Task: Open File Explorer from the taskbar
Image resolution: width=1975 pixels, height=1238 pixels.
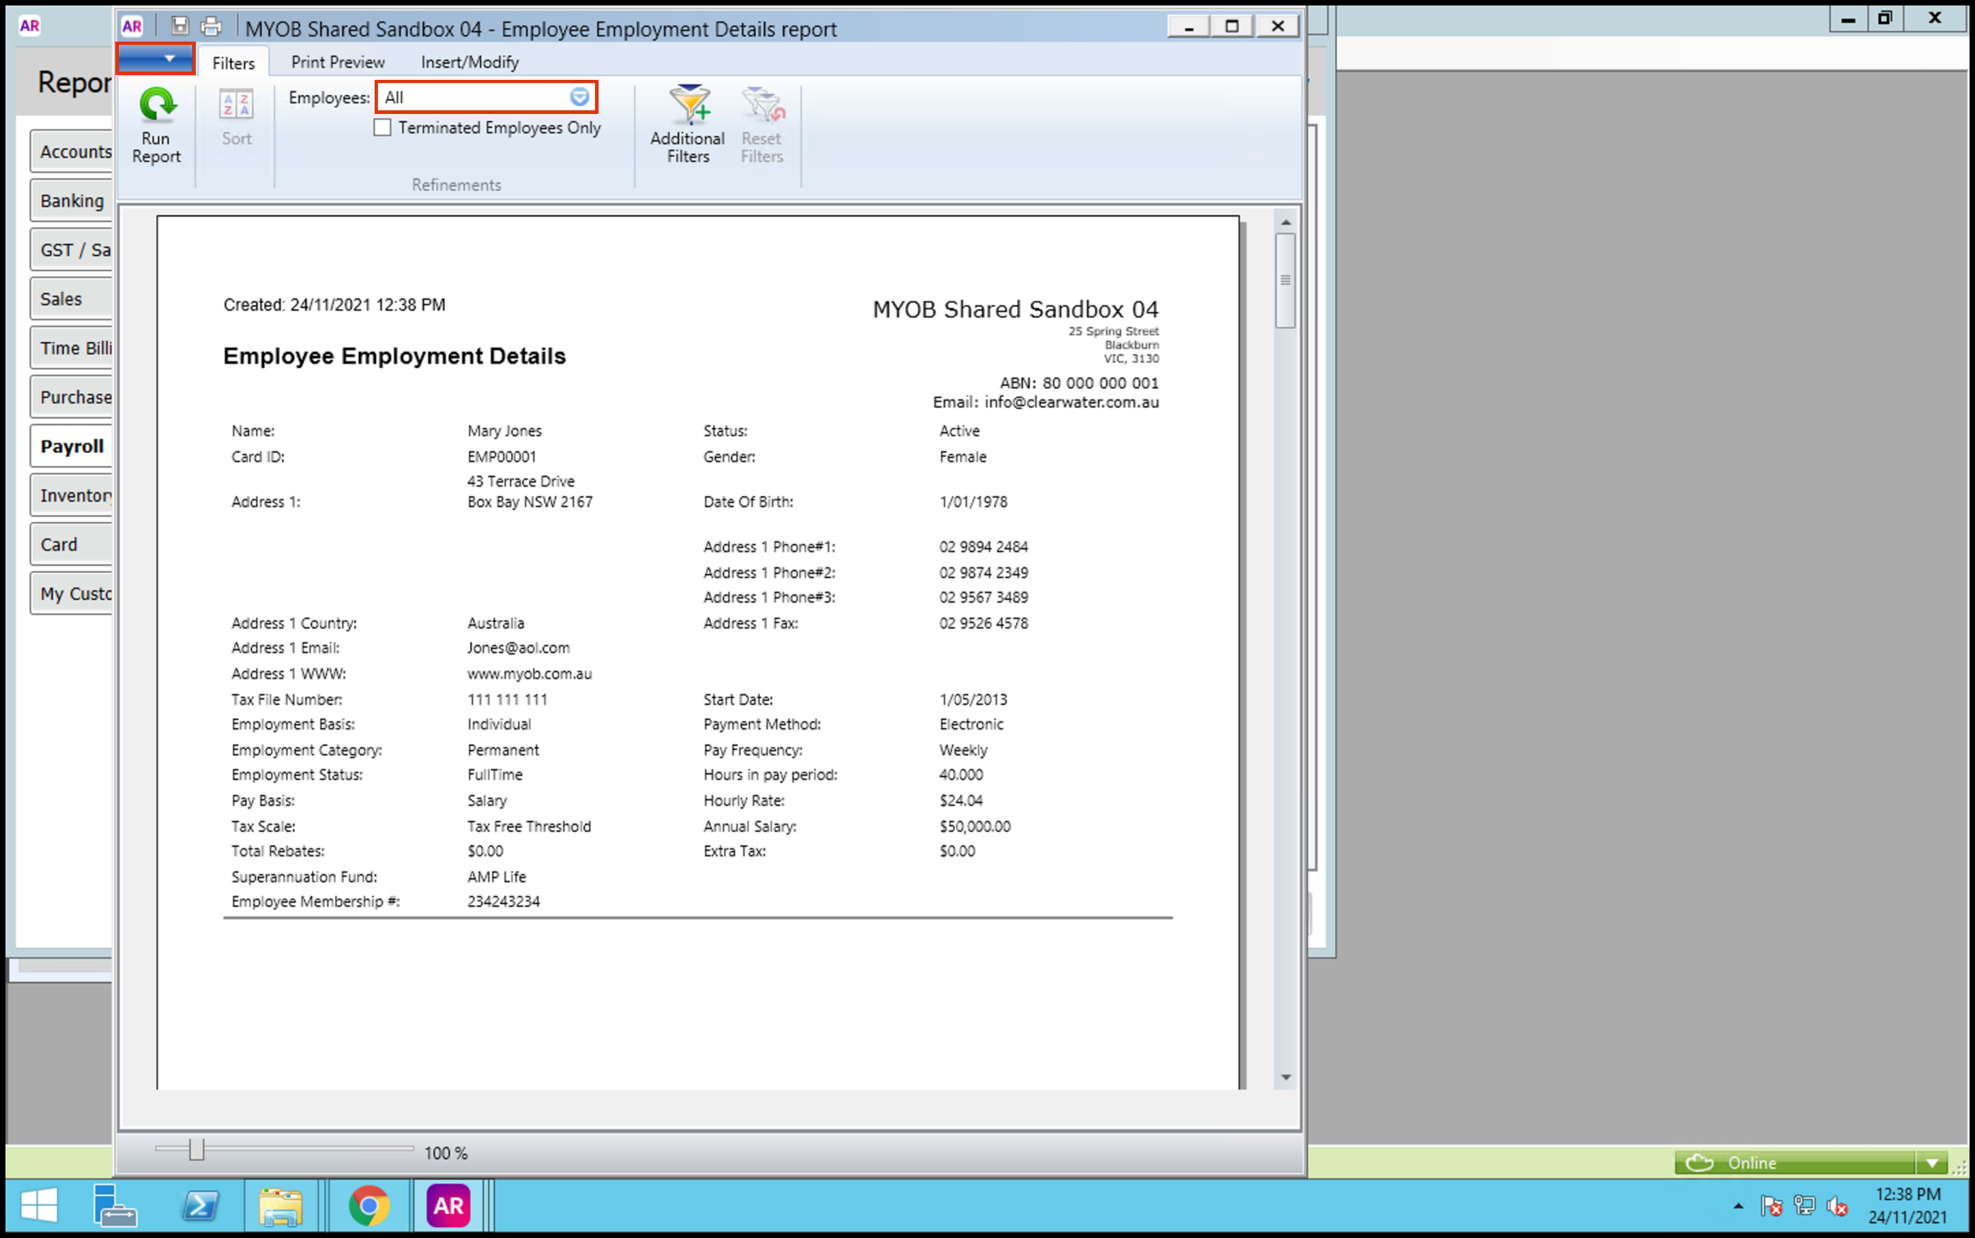Action: (280, 1205)
